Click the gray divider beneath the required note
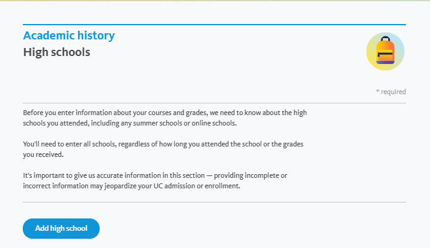430x248 pixels. [x=214, y=103]
